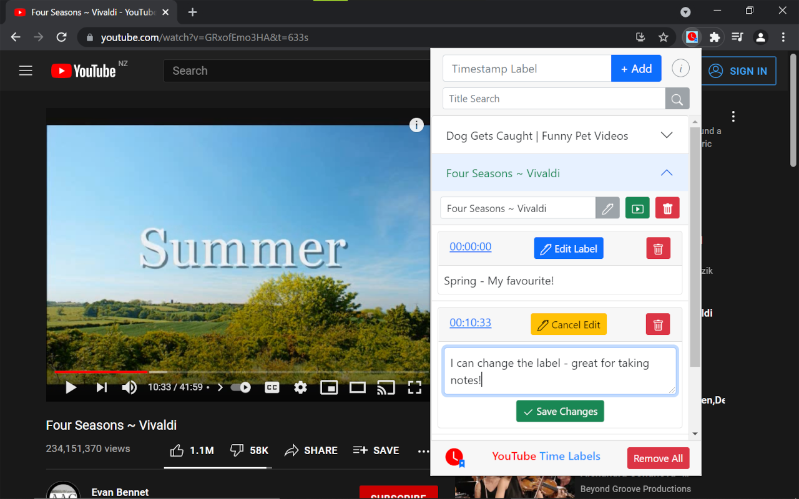
Task: Click the Save Changes button
Action: pos(560,411)
